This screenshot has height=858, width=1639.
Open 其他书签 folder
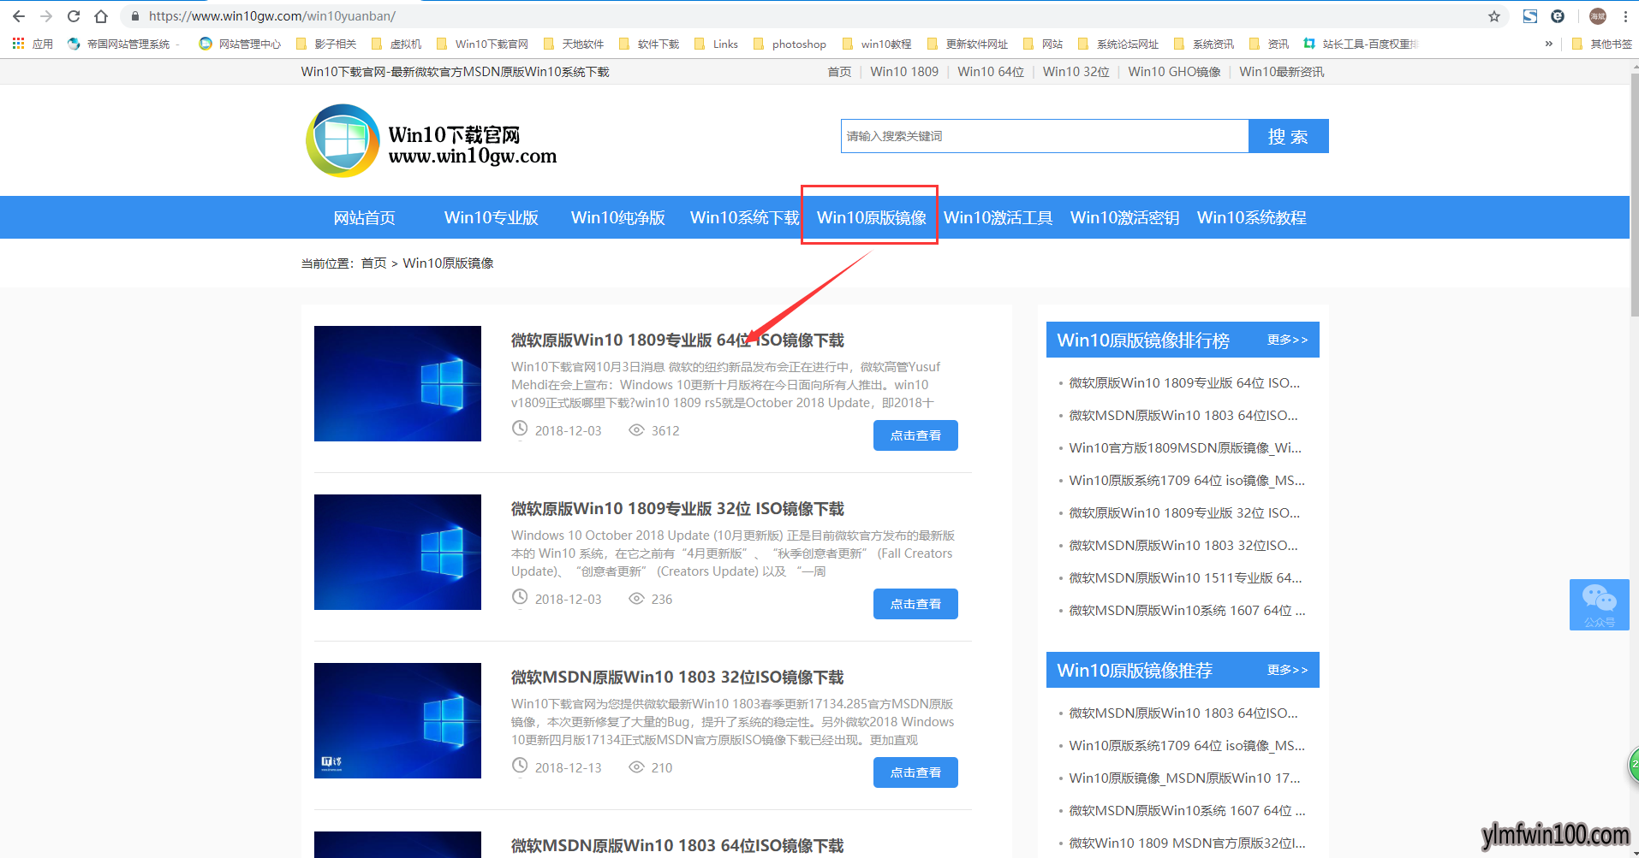1602,44
